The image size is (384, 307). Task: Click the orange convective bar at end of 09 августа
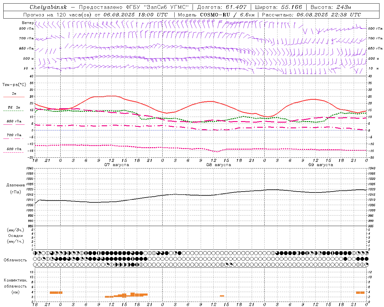pyautogui.click(x=360, y=293)
